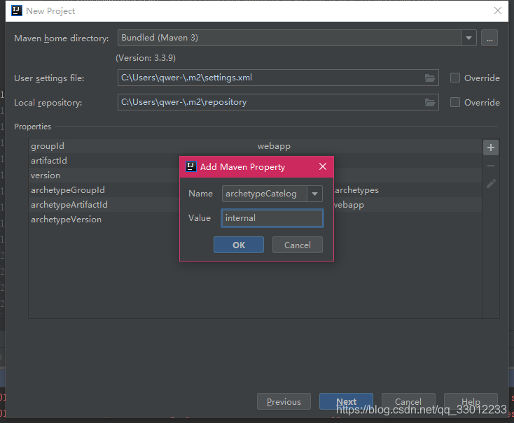Select the version property row
The height and width of the screenshot is (423, 514).
(x=255, y=175)
